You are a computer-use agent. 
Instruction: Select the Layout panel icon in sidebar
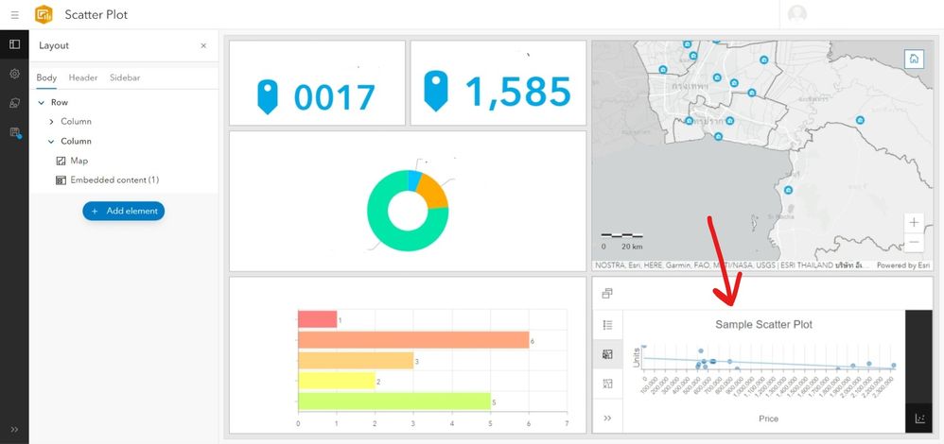click(14, 43)
